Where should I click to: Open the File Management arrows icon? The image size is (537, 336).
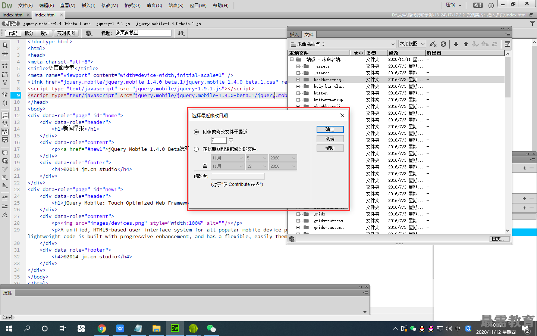(x=181, y=33)
